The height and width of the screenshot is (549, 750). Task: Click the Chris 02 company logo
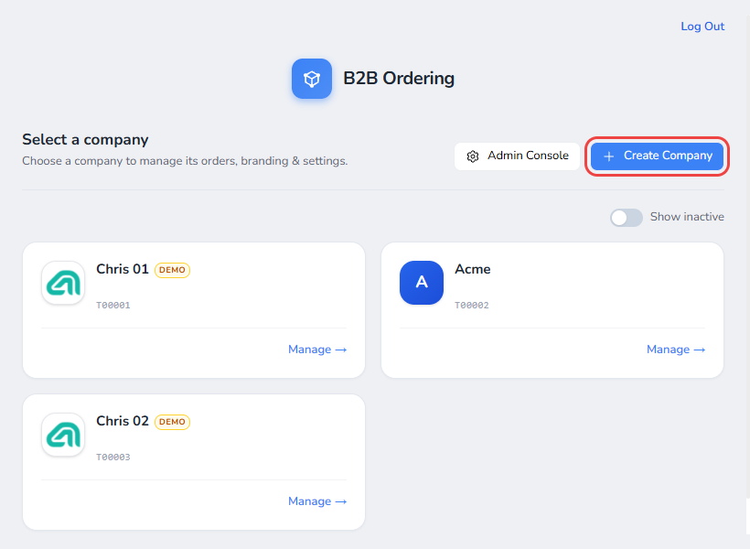tap(63, 435)
